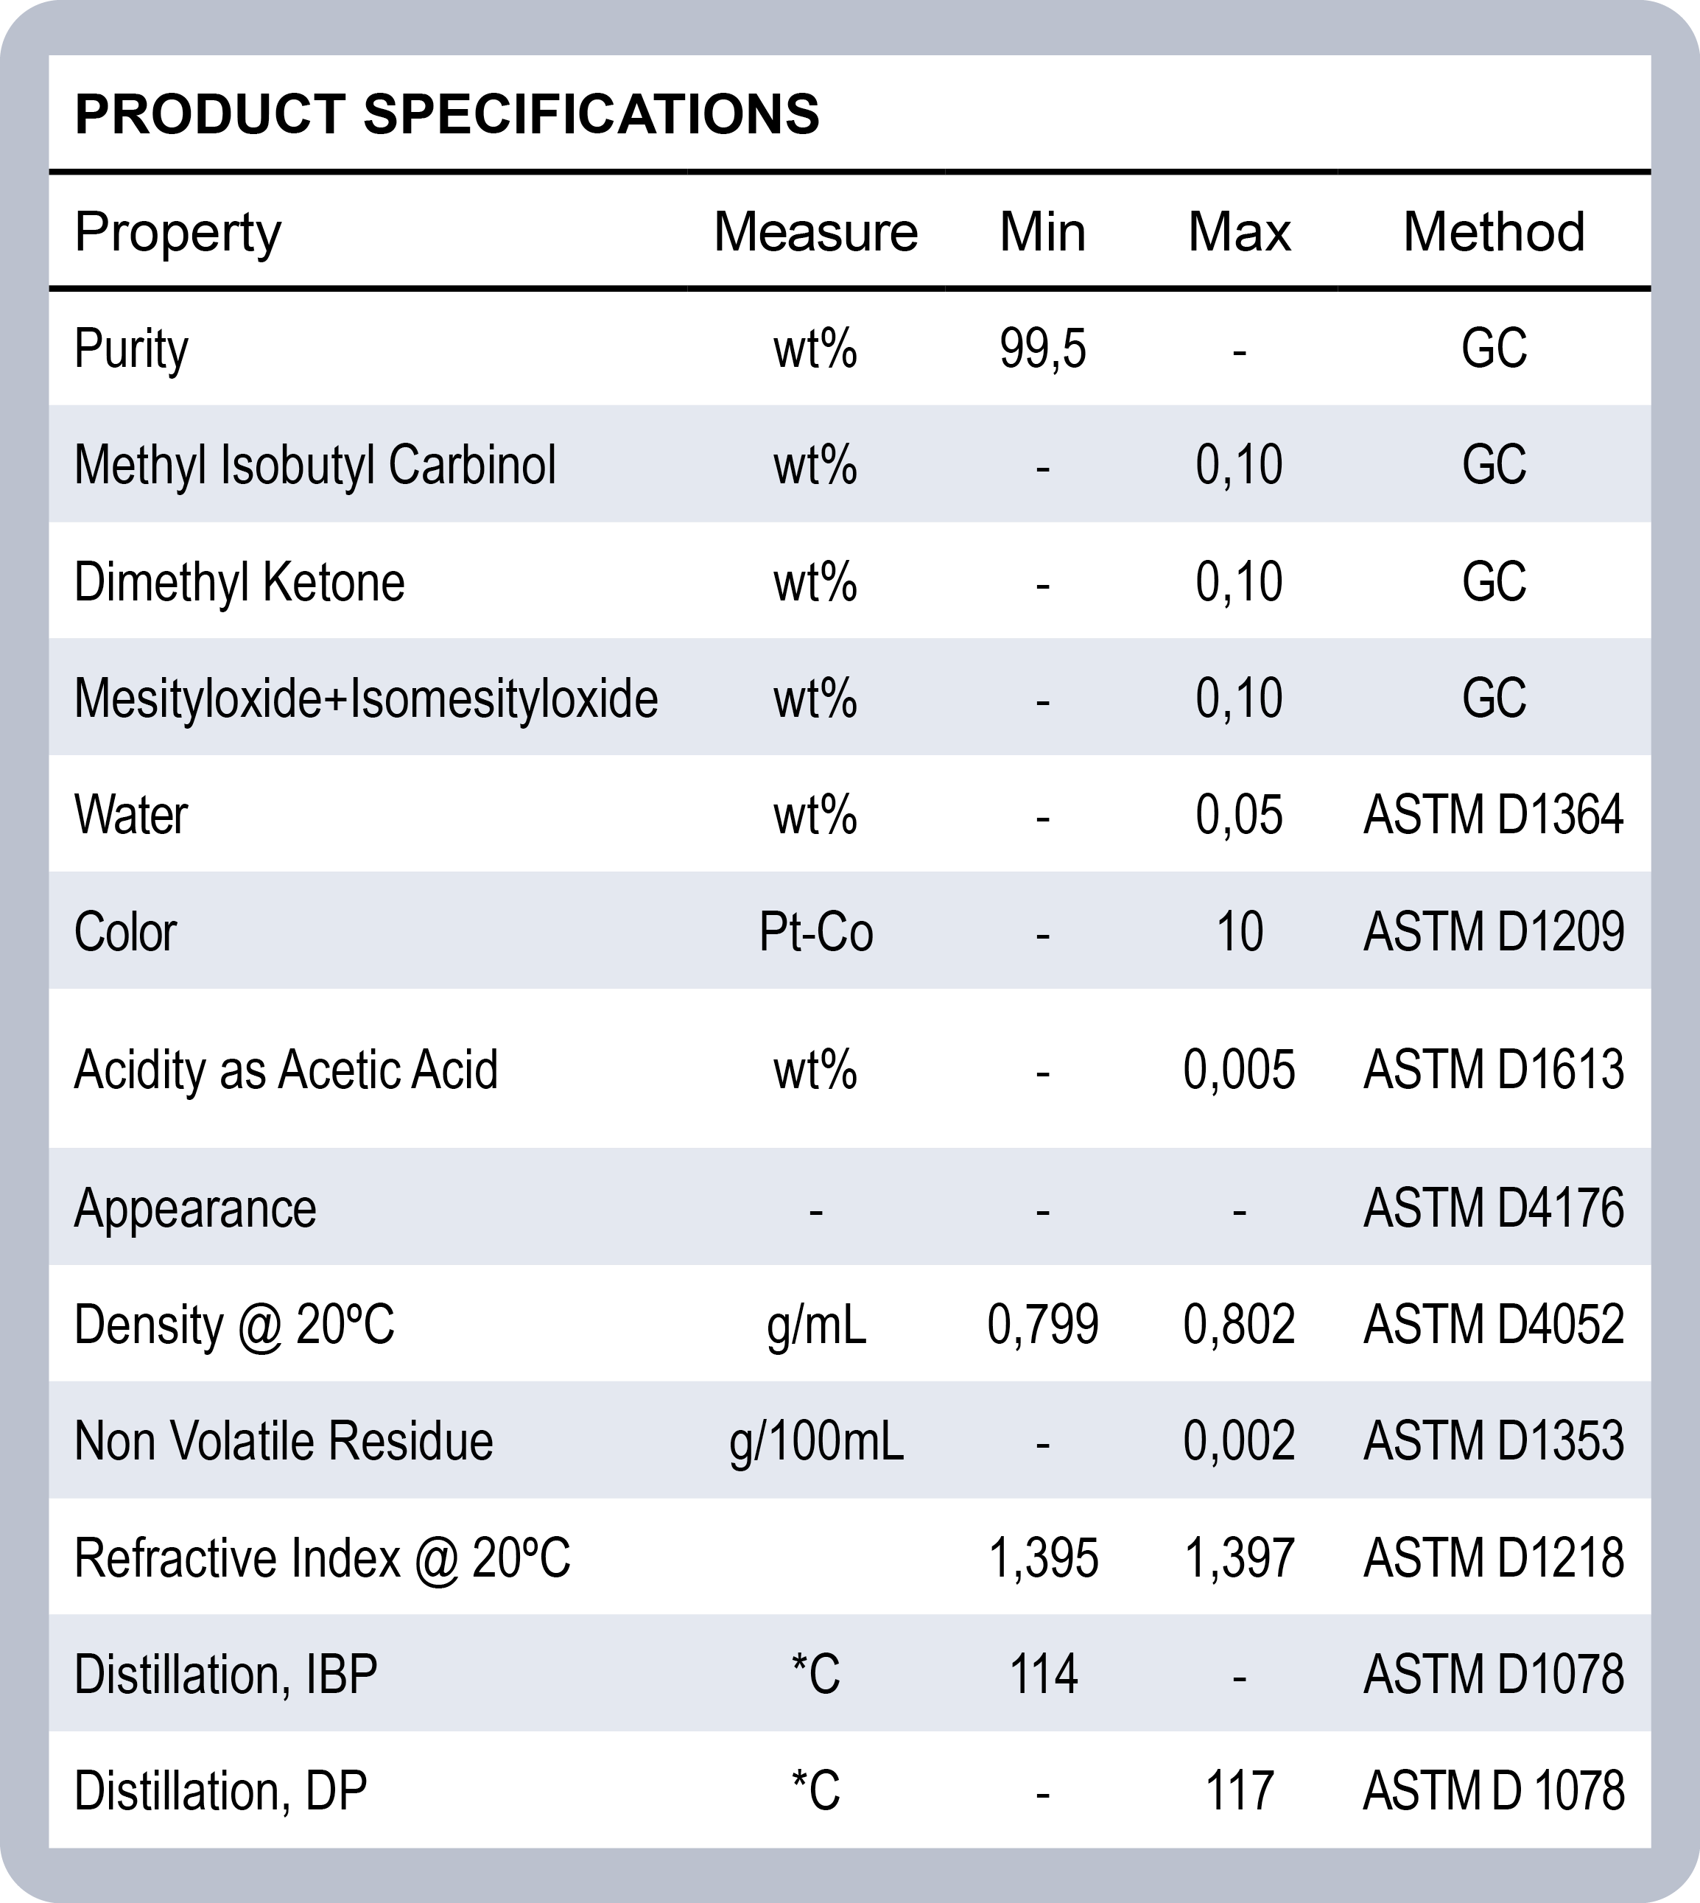
Task: Select the Method column header
Action: (1494, 231)
